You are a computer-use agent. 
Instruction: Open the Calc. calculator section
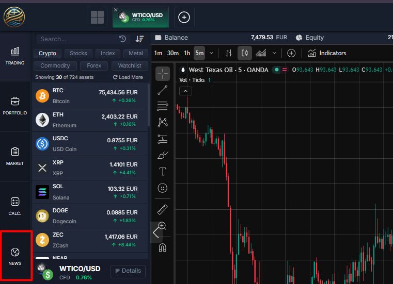point(15,207)
